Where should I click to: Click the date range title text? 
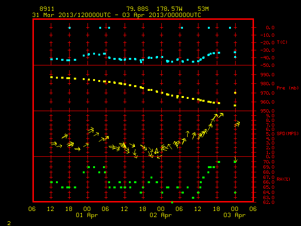[117, 15]
